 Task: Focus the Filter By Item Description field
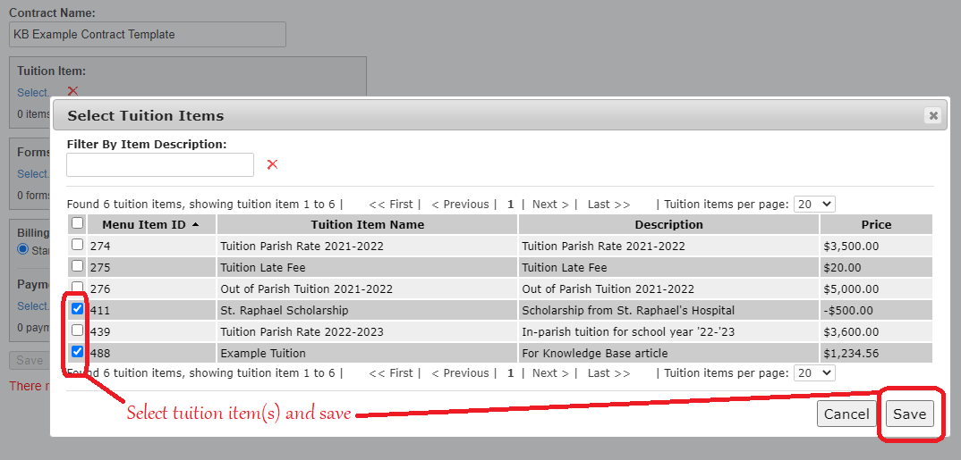pyautogui.click(x=160, y=164)
